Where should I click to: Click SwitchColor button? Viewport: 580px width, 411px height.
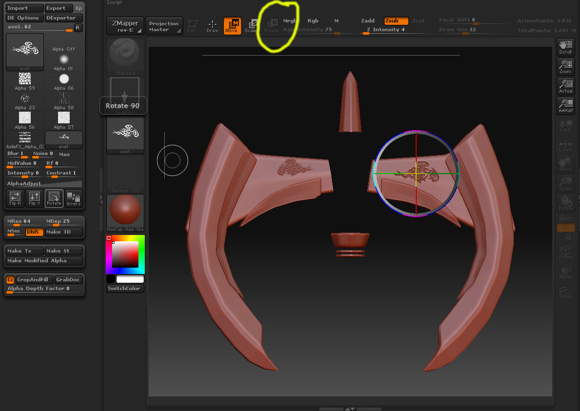(x=125, y=289)
